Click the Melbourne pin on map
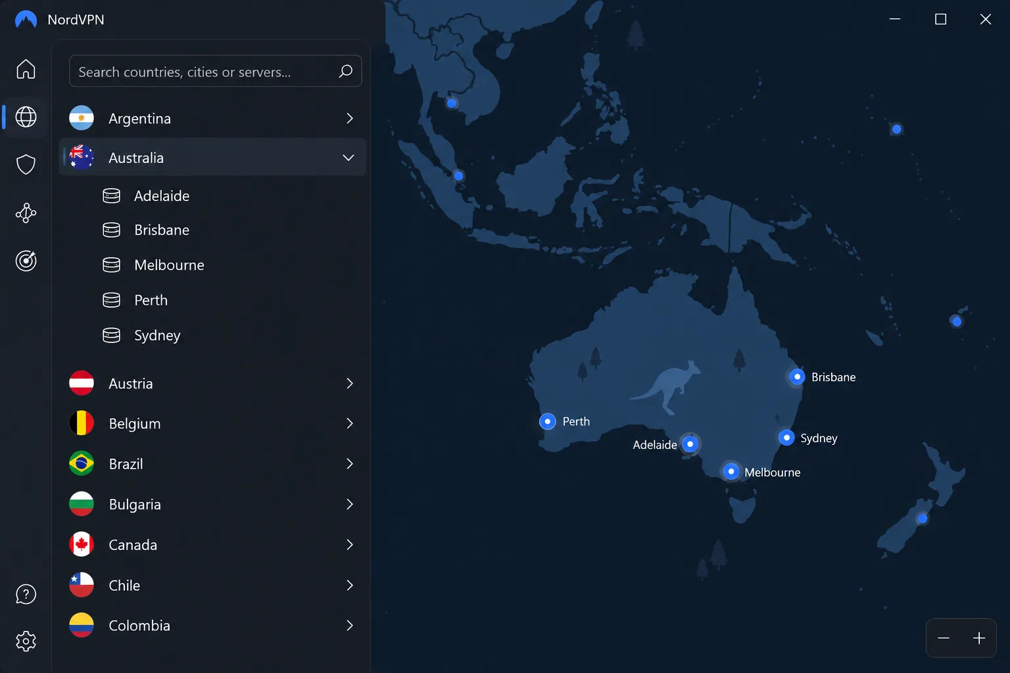Viewport: 1010px width, 673px height. [x=731, y=471]
